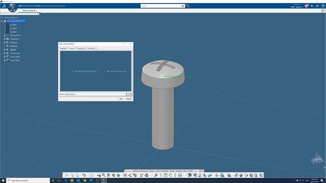Open File Explorer from taskbar
Viewport: 326px width, 183px height.
(72, 180)
